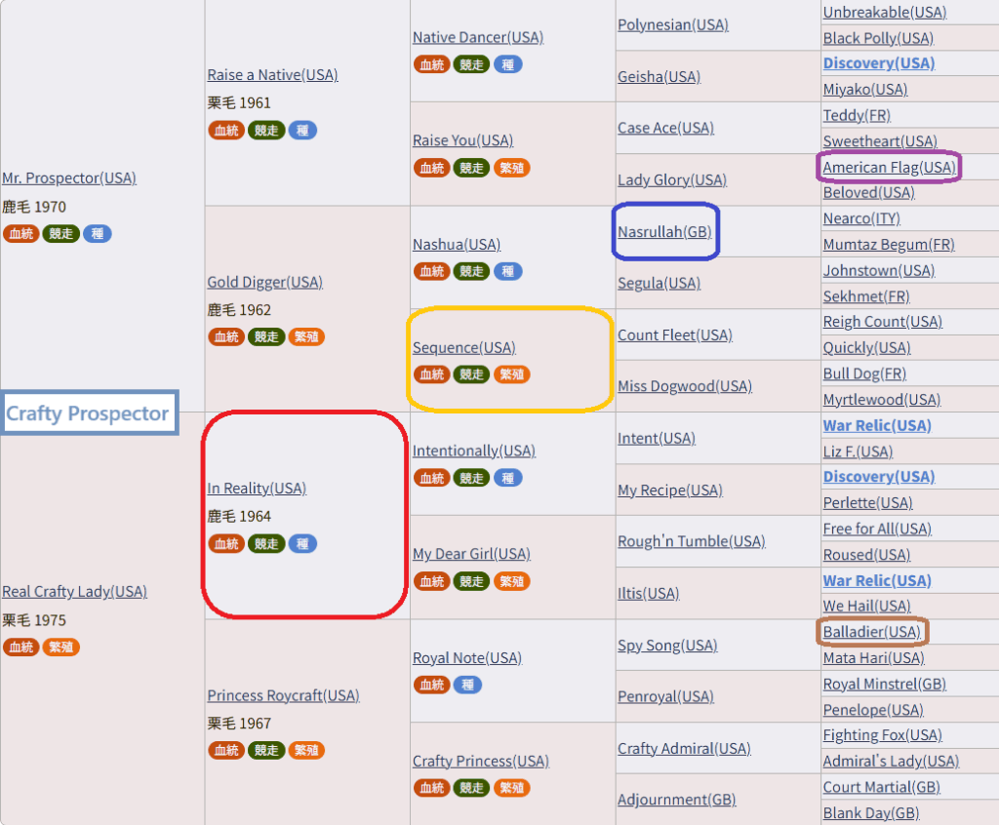Click 競走 badge under My Dear Girl
Image resolution: width=999 pixels, height=825 pixels.
(x=471, y=581)
